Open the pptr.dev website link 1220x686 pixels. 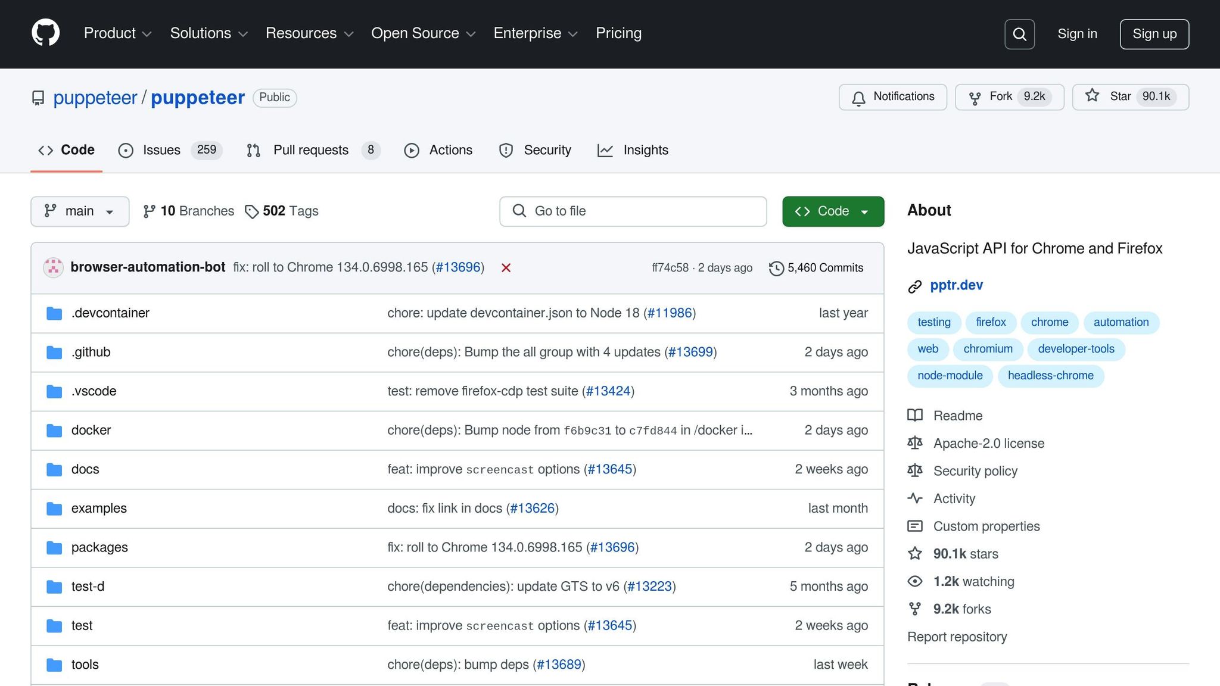click(x=956, y=285)
